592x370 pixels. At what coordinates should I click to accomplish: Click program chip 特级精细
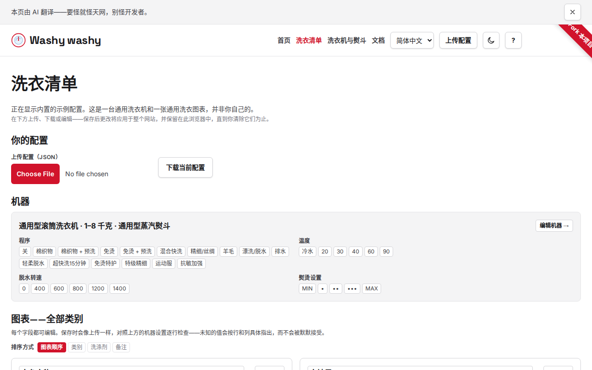pos(136,264)
